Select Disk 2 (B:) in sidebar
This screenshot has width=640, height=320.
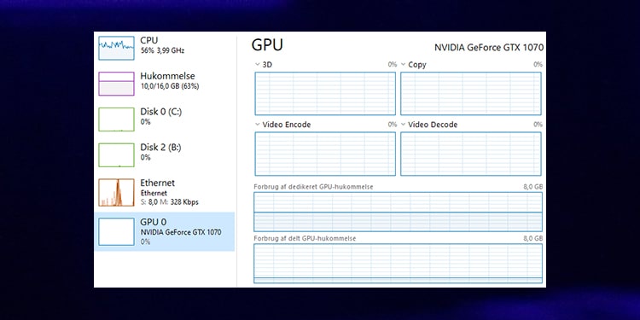click(x=165, y=154)
